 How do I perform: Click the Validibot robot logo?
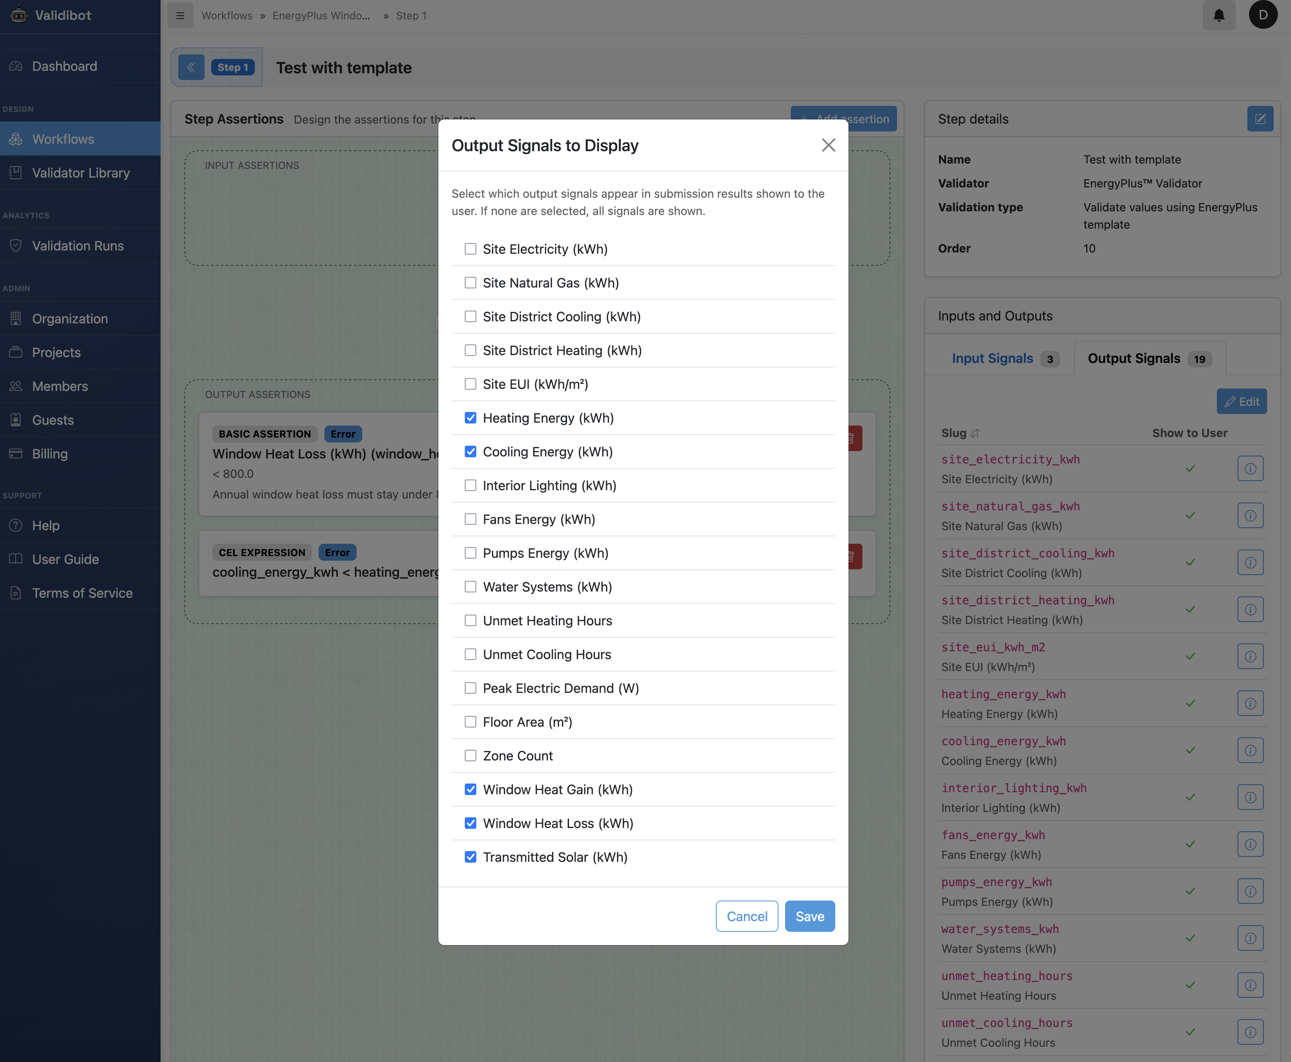coord(19,15)
